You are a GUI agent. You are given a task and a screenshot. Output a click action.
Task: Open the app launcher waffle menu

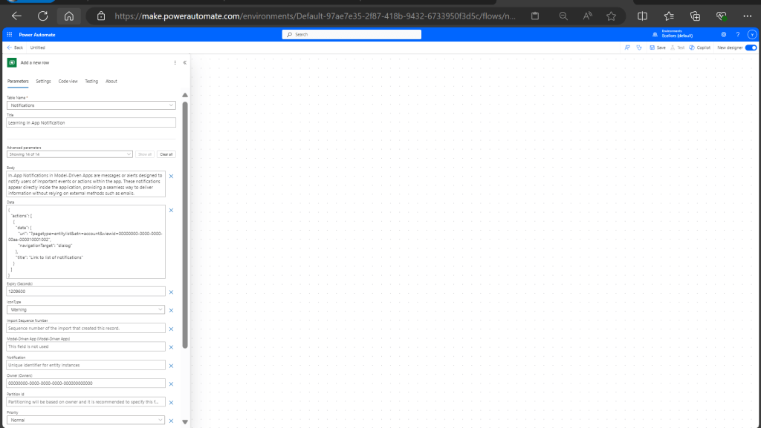[10, 34]
